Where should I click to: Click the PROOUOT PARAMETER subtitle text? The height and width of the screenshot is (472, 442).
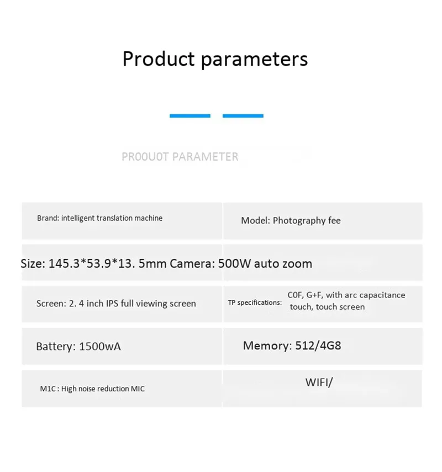click(x=180, y=157)
